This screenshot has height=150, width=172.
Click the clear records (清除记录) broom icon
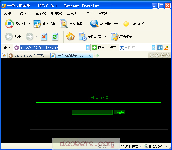(x=115, y=36)
